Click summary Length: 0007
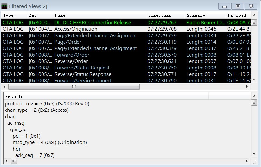 tap(201, 61)
